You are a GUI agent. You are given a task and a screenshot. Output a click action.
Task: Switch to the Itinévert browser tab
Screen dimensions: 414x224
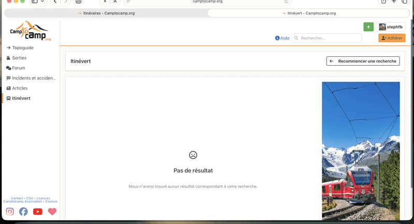(308, 13)
